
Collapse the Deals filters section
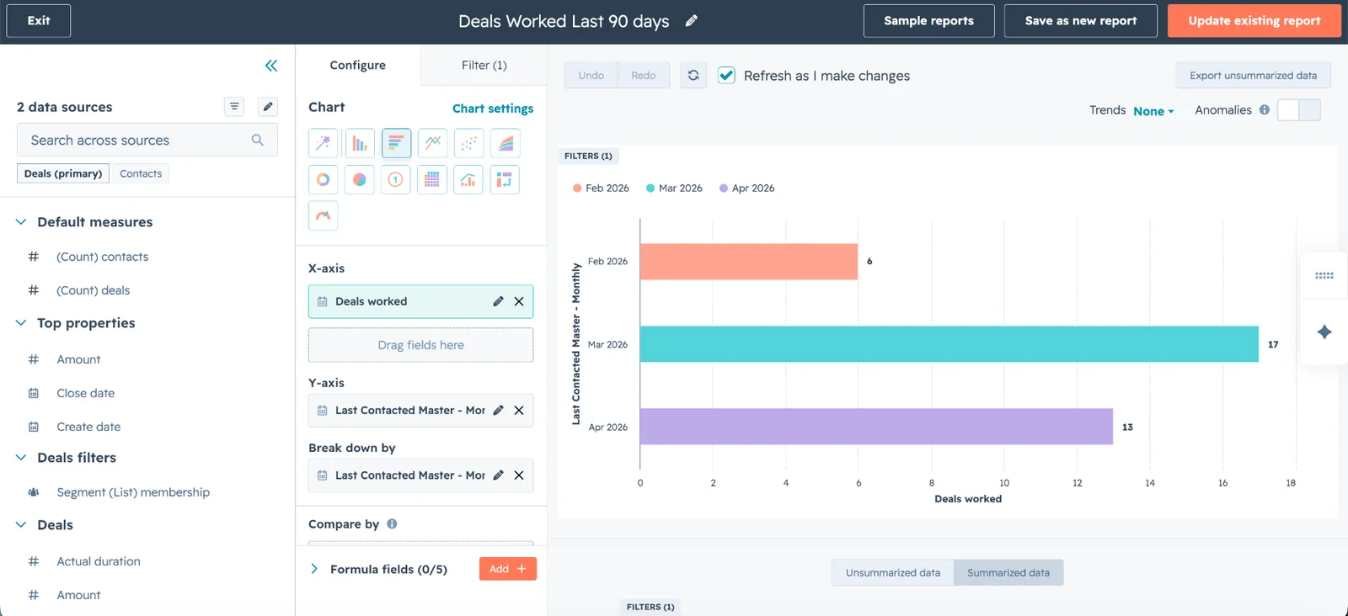[x=21, y=458]
